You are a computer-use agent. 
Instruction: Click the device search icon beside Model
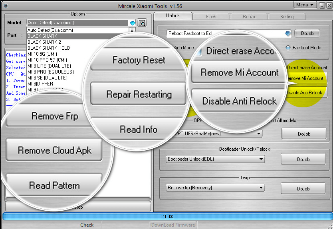click(142, 23)
